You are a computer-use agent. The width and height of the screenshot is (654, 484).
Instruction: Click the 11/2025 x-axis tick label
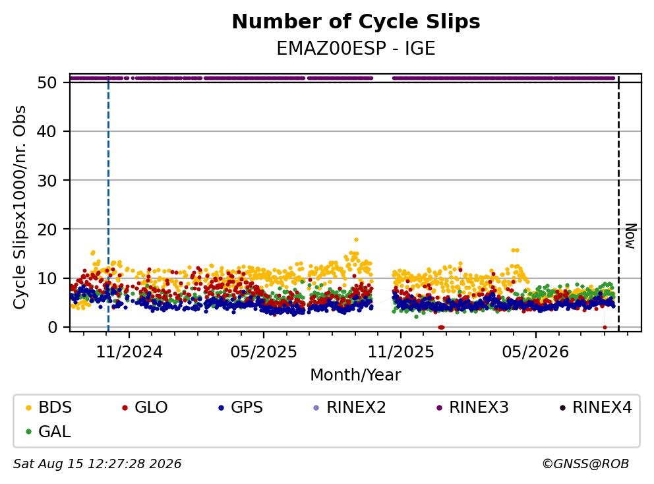pyautogui.click(x=400, y=352)
